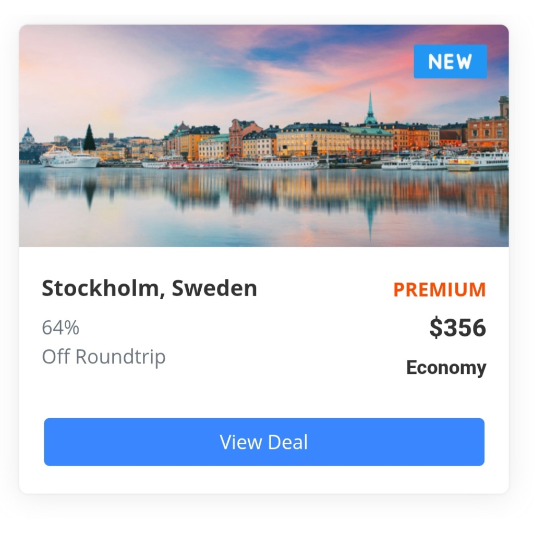Click the Economy class label

[446, 368]
